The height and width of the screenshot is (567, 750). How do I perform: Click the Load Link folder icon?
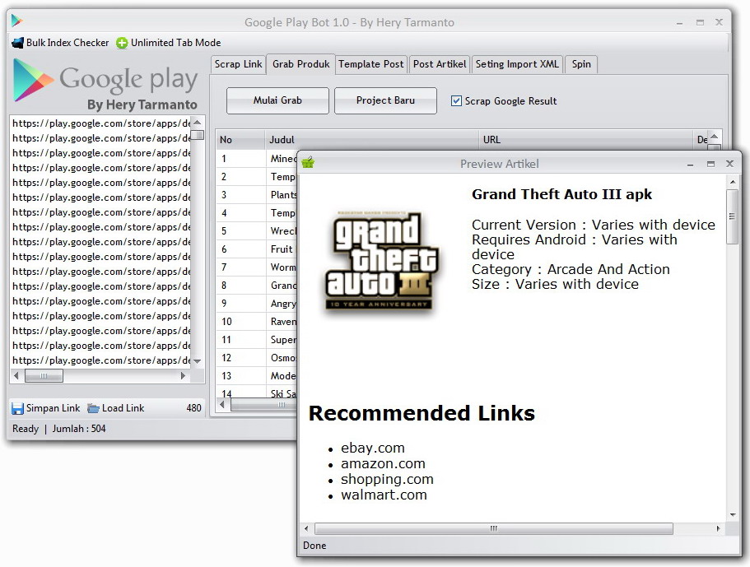[93, 408]
